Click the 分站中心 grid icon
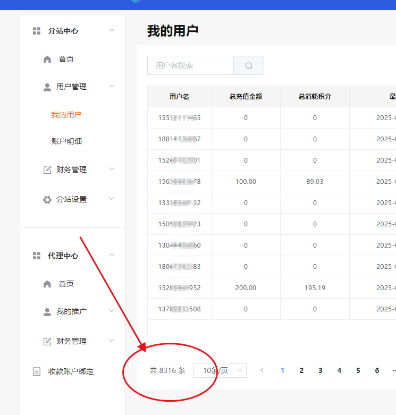The height and width of the screenshot is (415, 396). point(37,31)
